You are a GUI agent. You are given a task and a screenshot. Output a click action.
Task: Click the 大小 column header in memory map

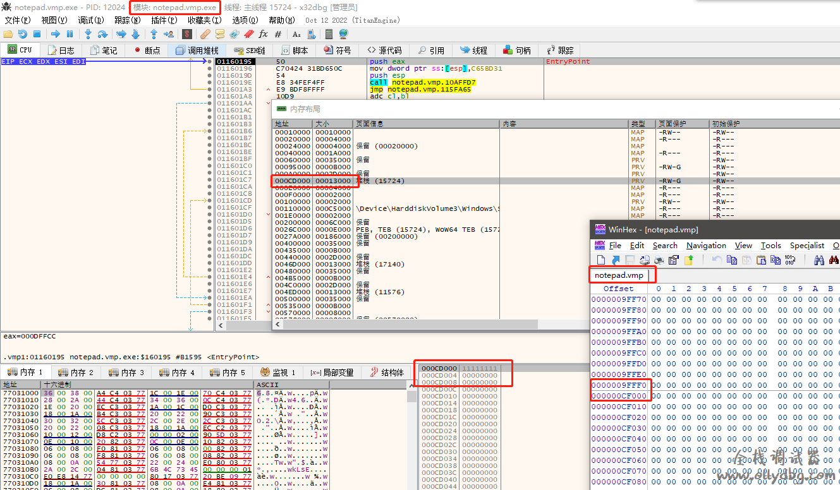pyautogui.click(x=333, y=124)
